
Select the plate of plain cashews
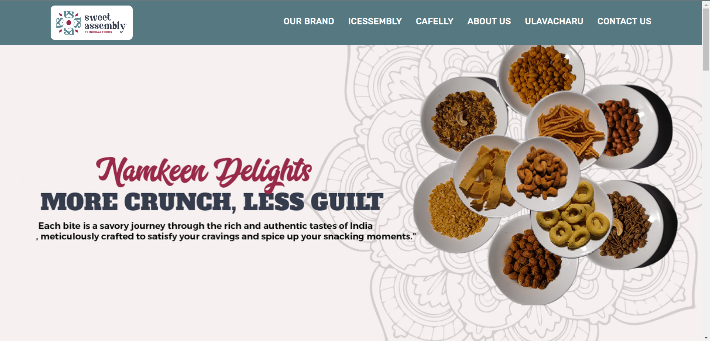[x=542, y=173]
